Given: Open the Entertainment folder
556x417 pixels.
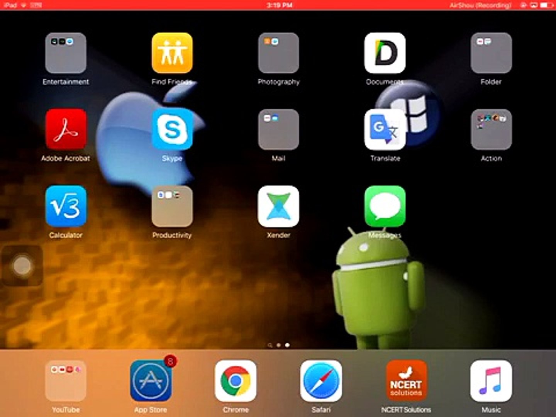Looking at the screenshot, I should tap(66, 53).
